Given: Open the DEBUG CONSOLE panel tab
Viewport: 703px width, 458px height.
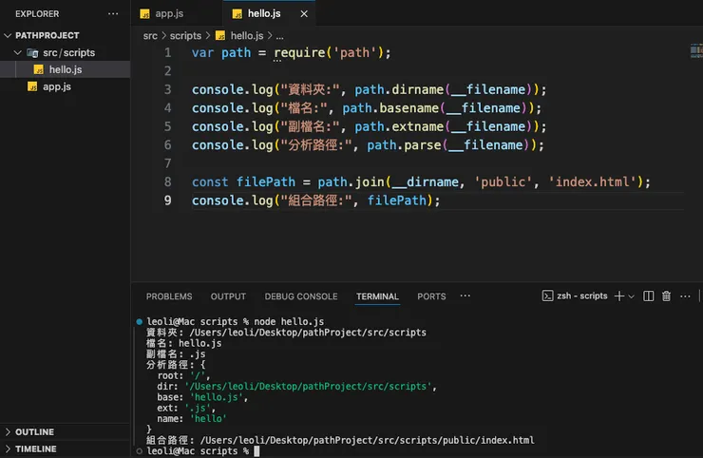Looking at the screenshot, I should [300, 296].
